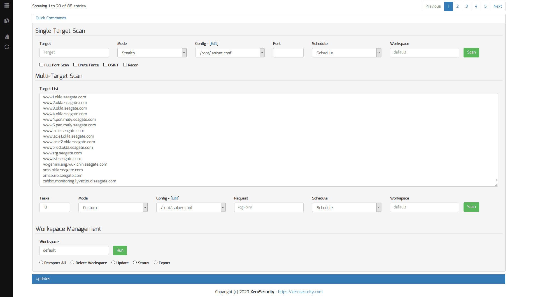Viewport: 533px width, 297px height.
Task: Click the refresh arrows sidebar icon
Action: pyautogui.click(x=7, y=47)
